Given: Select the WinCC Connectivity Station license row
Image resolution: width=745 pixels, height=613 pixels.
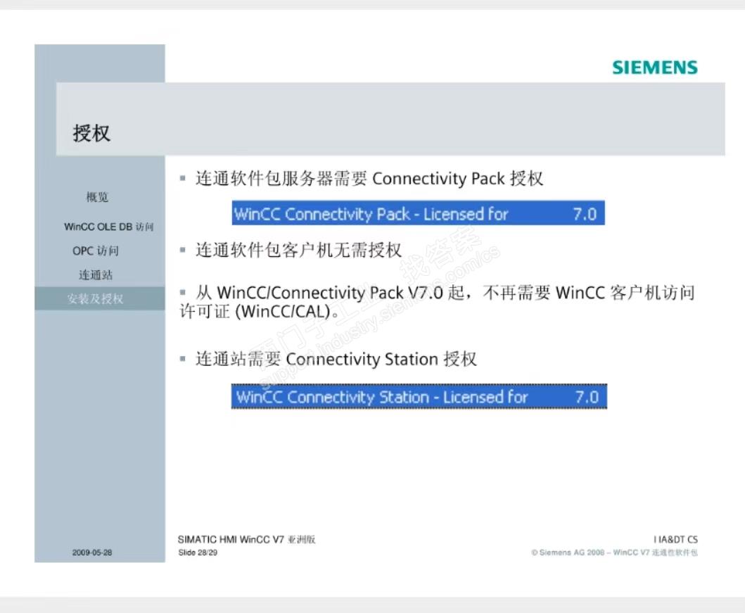Looking at the screenshot, I should 419,396.
